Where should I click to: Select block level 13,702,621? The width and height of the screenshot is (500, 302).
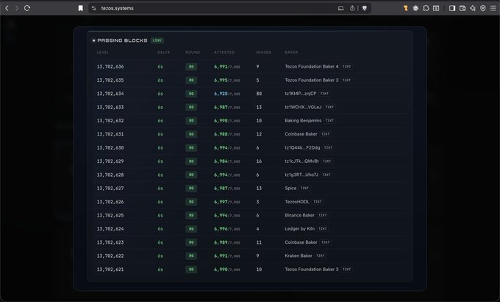pos(110,270)
